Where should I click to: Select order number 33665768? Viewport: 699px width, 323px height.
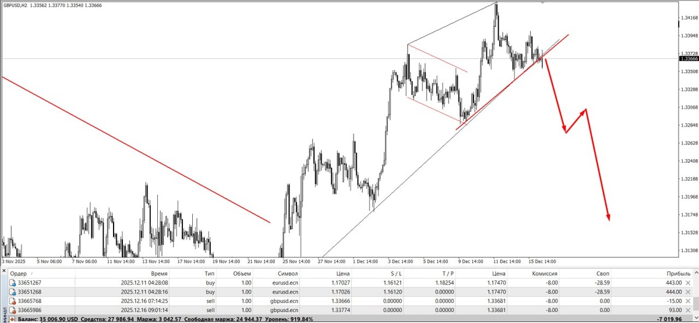pyautogui.click(x=31, y=301)
